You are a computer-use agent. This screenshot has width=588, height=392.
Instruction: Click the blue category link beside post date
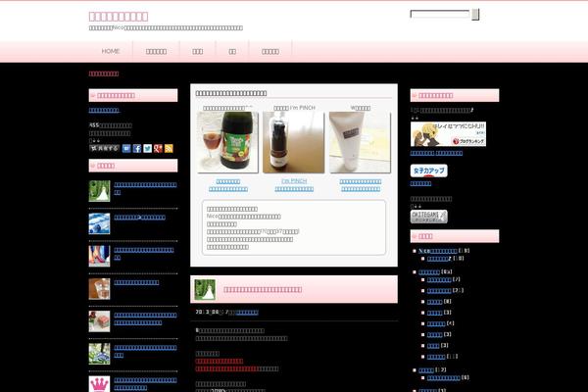(247, 312)
